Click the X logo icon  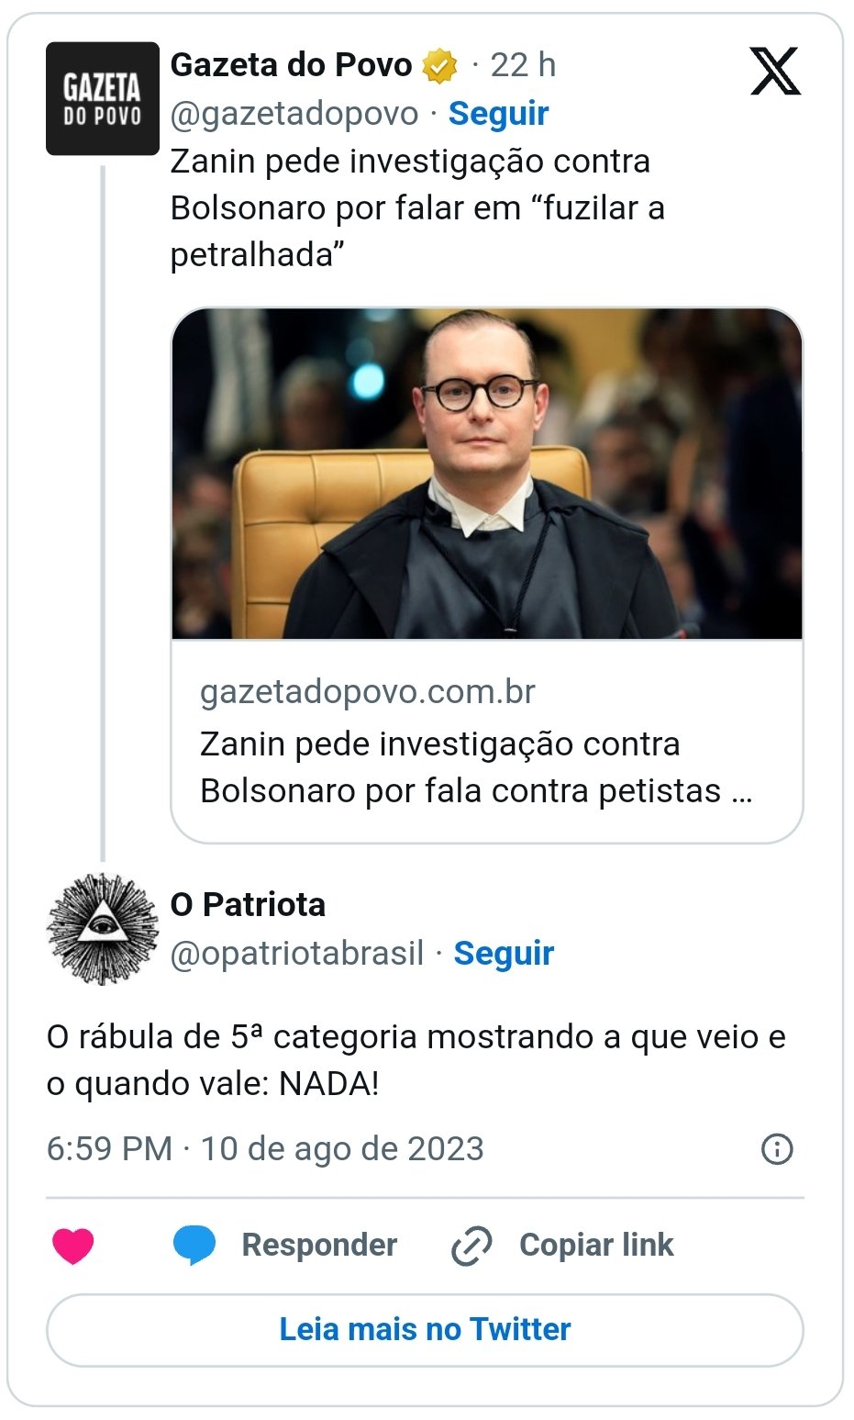pyautogui.click(x=775, y=71)
